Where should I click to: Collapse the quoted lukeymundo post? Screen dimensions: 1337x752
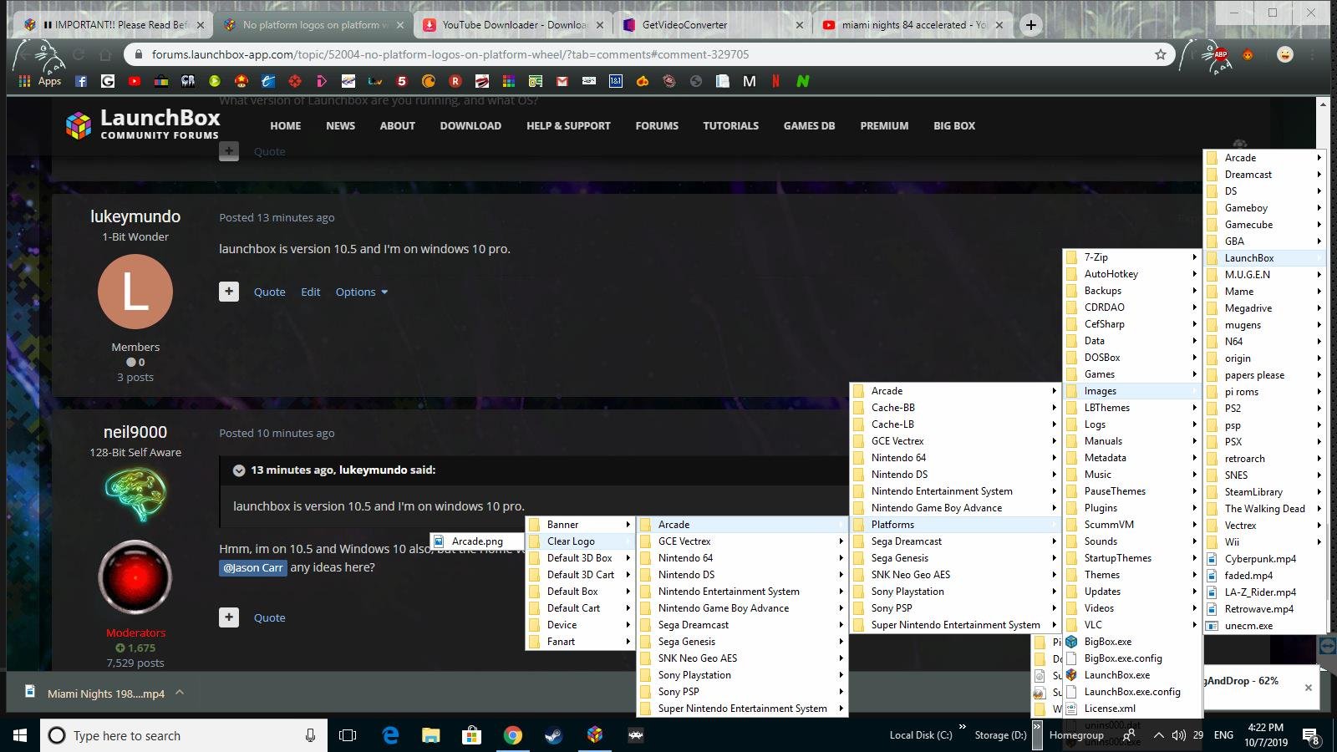(239, 470)
